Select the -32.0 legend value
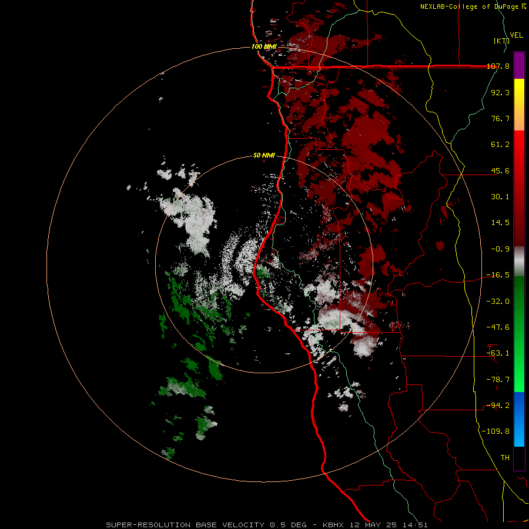The height and width of the screenshot is (529, 529). [x=498, y=302]
